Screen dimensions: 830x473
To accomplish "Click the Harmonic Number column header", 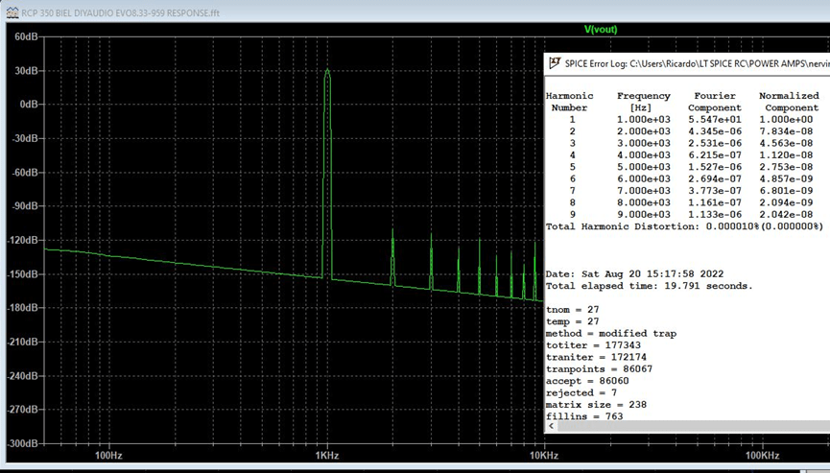I will [570, 102].
